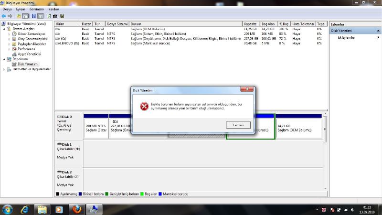
Task: Show hidden tray icons arrow
Action: click(x=317, y=209)
